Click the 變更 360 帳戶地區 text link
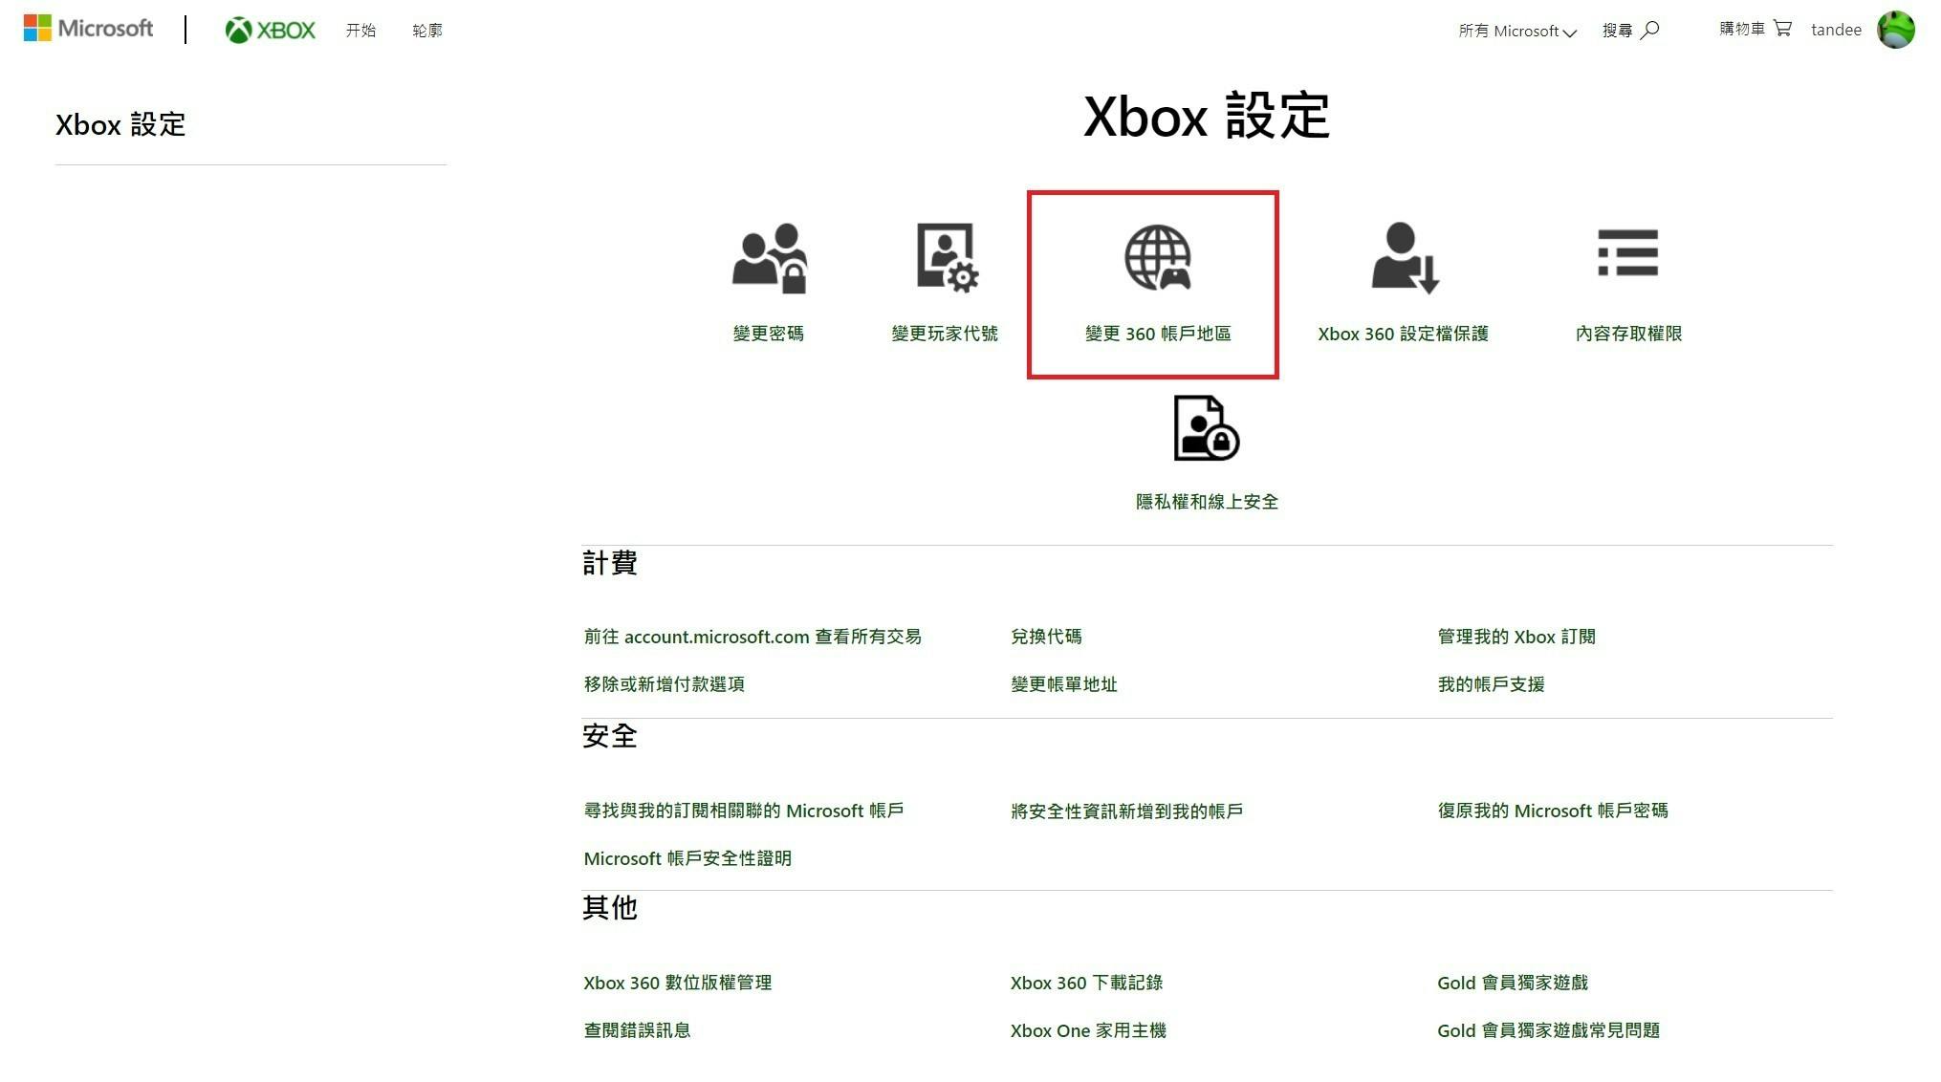 click(1158, 334)
